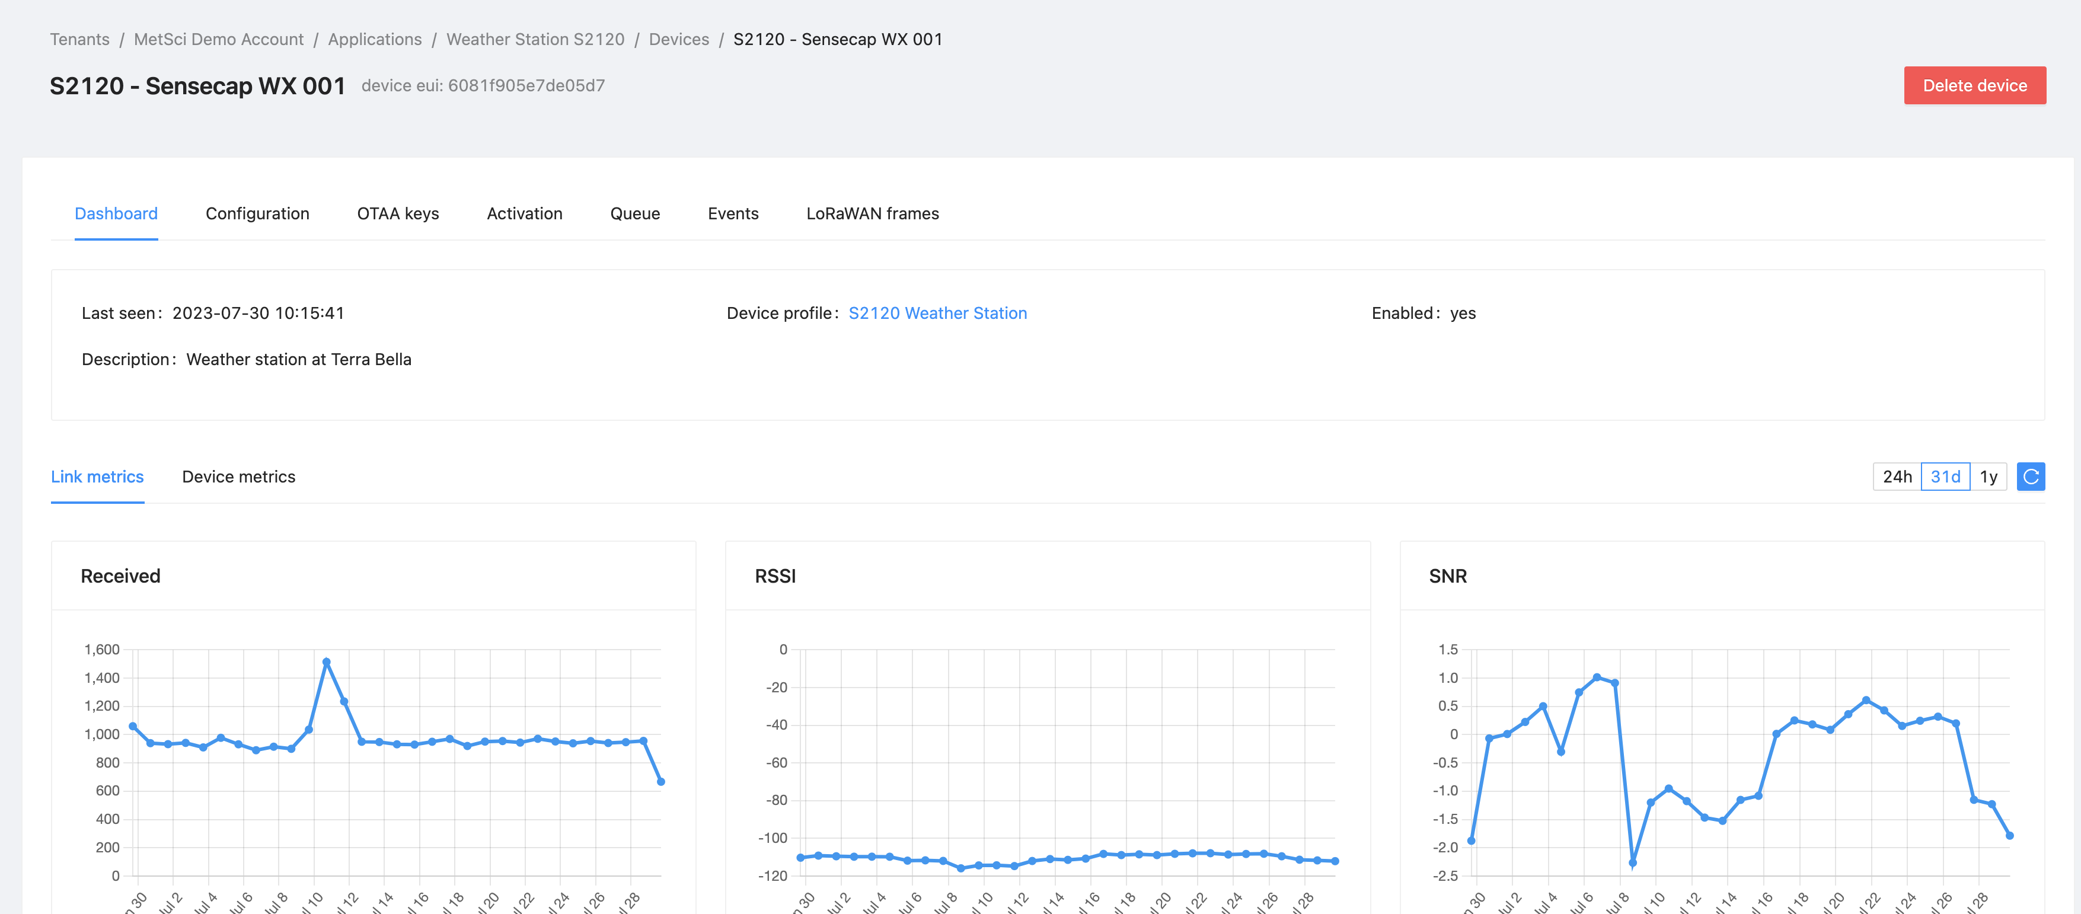Go to the Queue tab

coord(635,213)
